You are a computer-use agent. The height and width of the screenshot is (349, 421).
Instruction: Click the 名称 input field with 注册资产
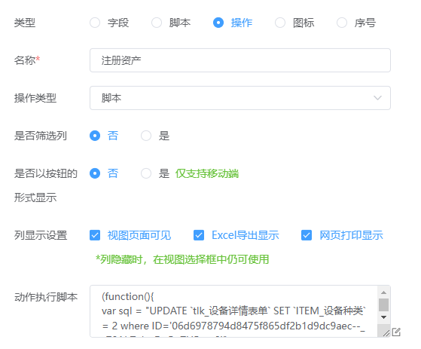click(x=240, y=60)
